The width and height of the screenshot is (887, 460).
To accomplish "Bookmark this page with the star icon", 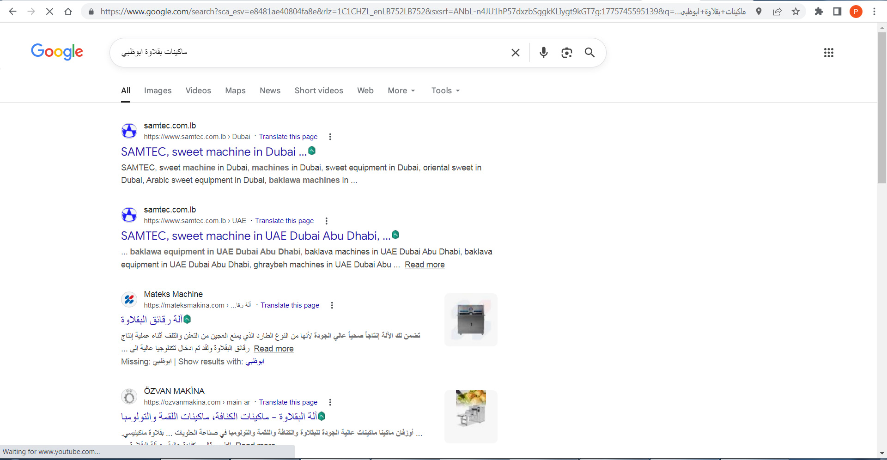I will pos(796,12).
